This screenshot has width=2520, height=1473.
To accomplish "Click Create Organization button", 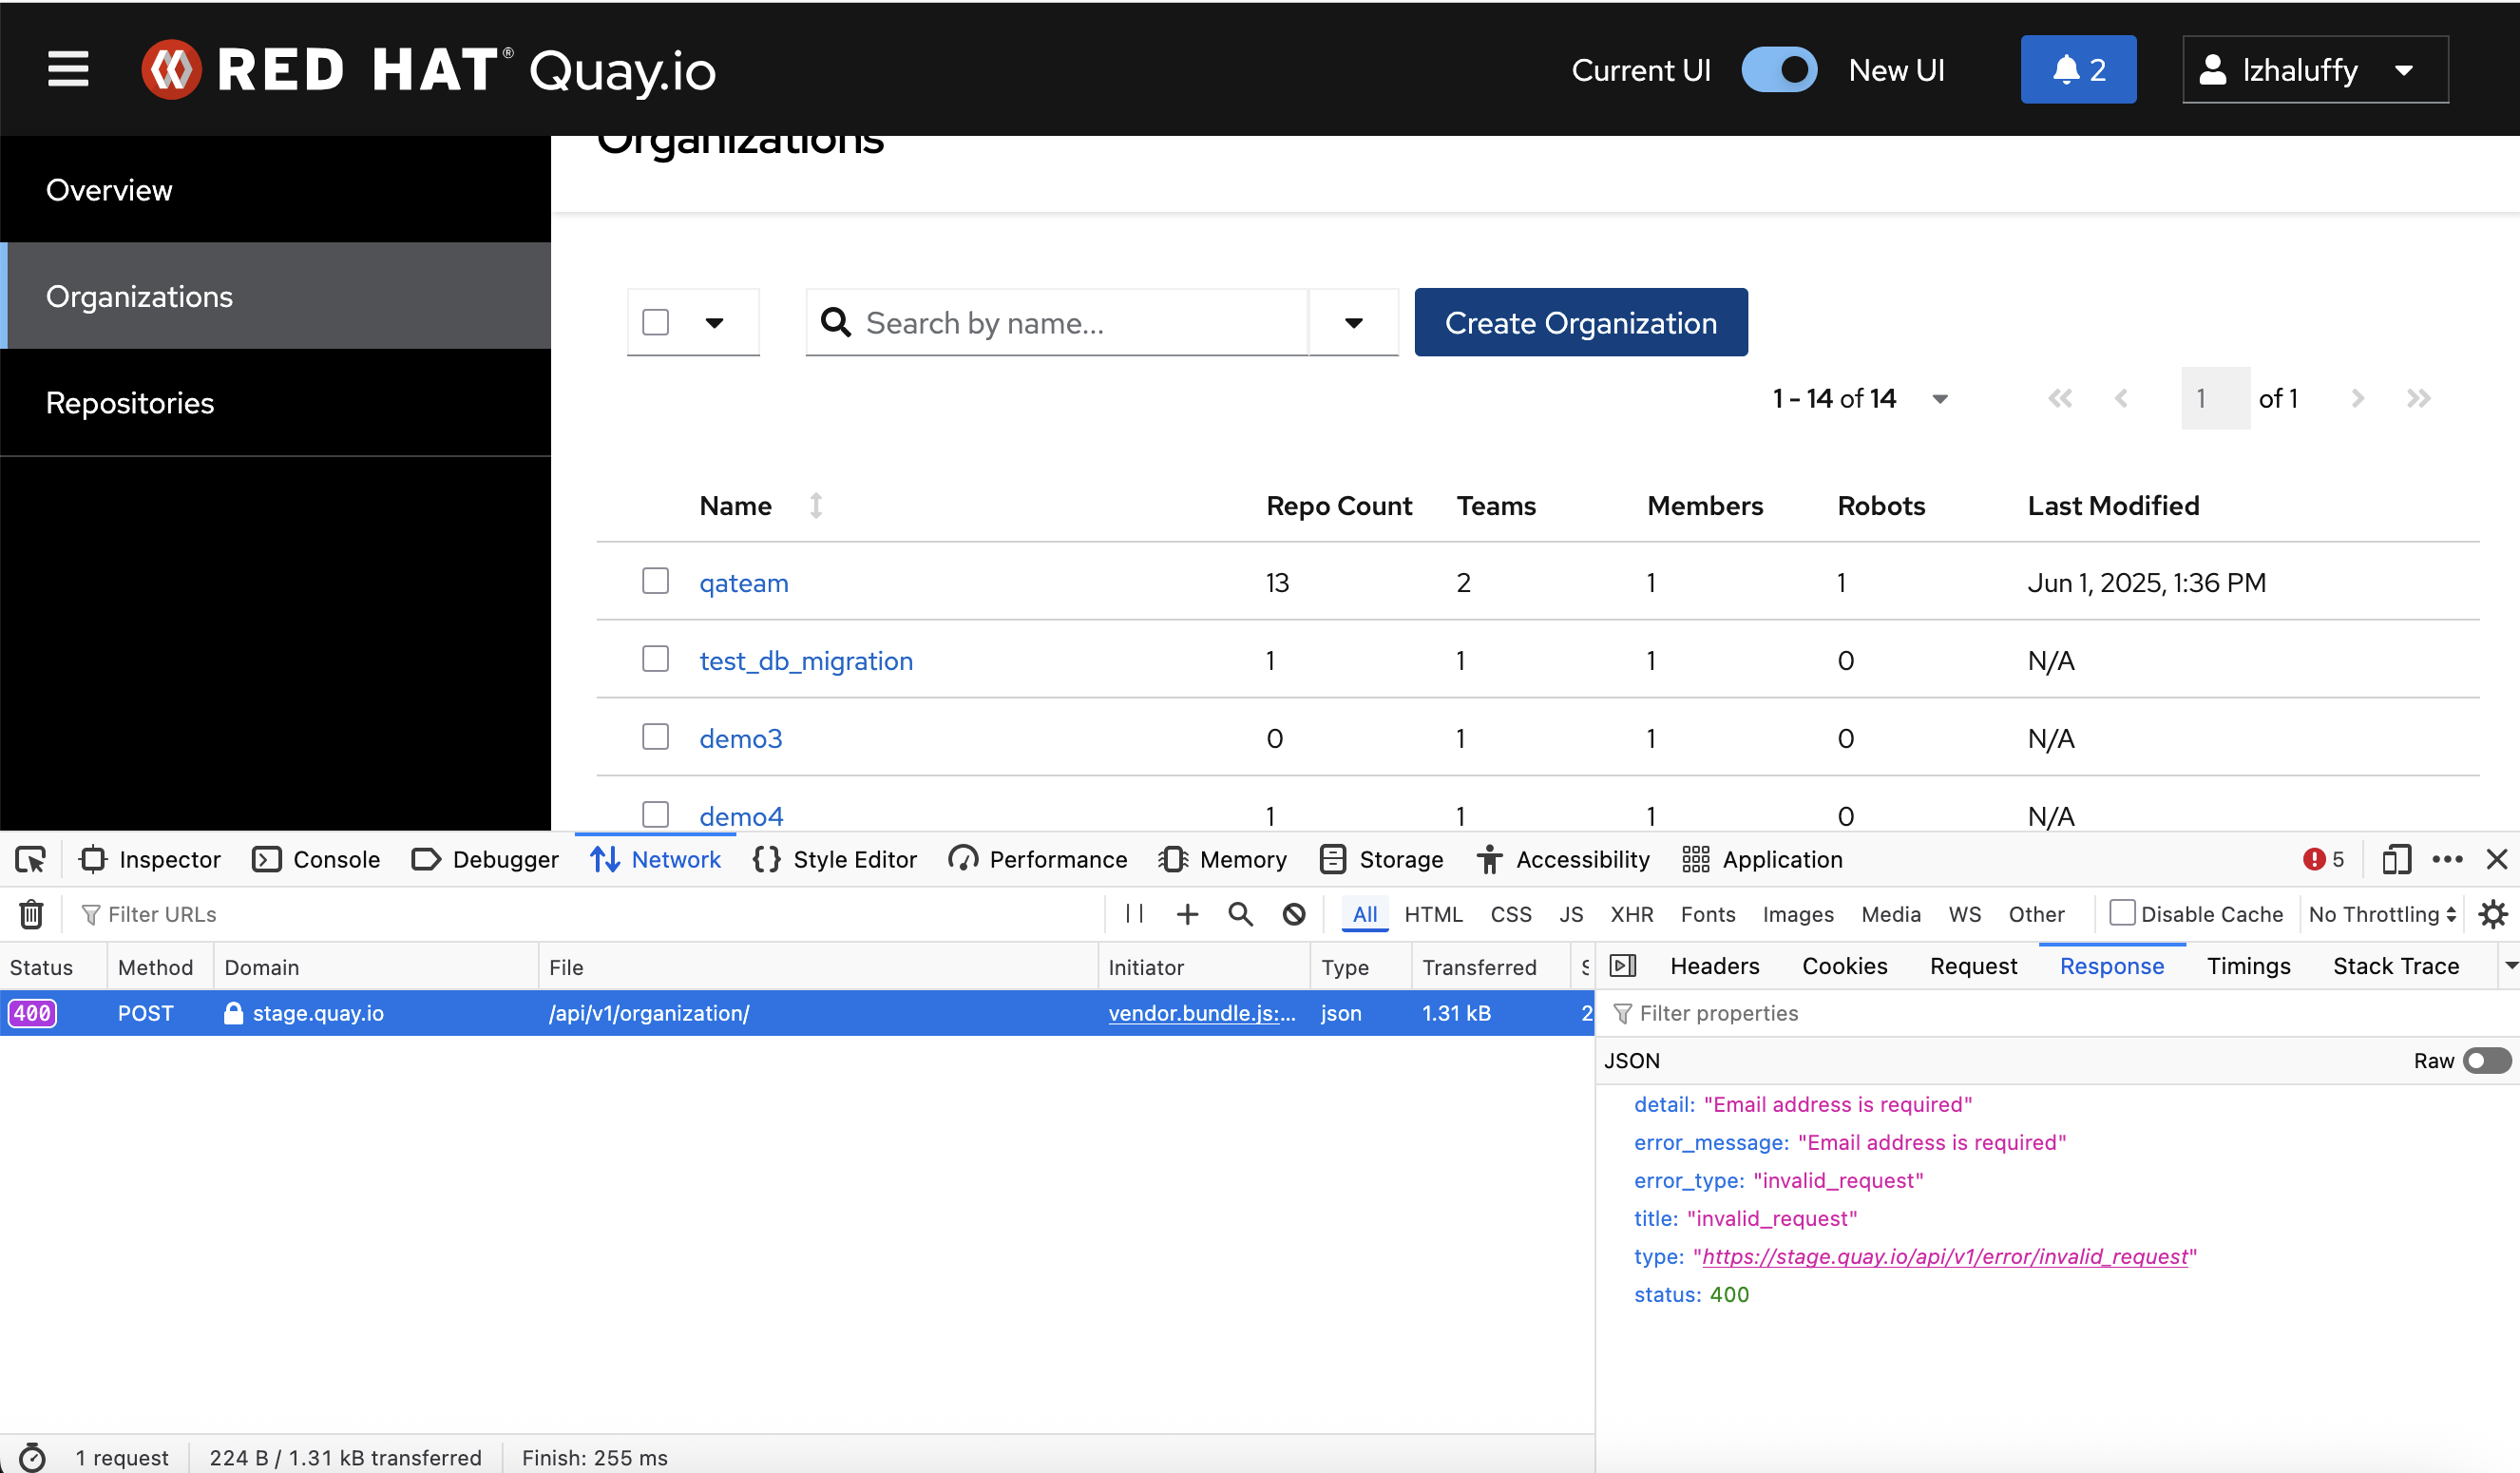I will tap(1580, 323).
